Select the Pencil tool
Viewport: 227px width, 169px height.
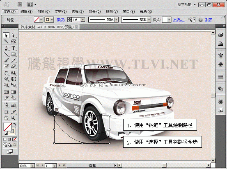pos(13,60)
